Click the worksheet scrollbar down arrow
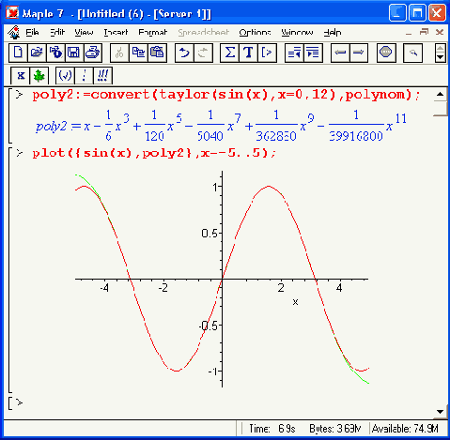This screenshot has height=440, width=450. click(x=440, y=412)
